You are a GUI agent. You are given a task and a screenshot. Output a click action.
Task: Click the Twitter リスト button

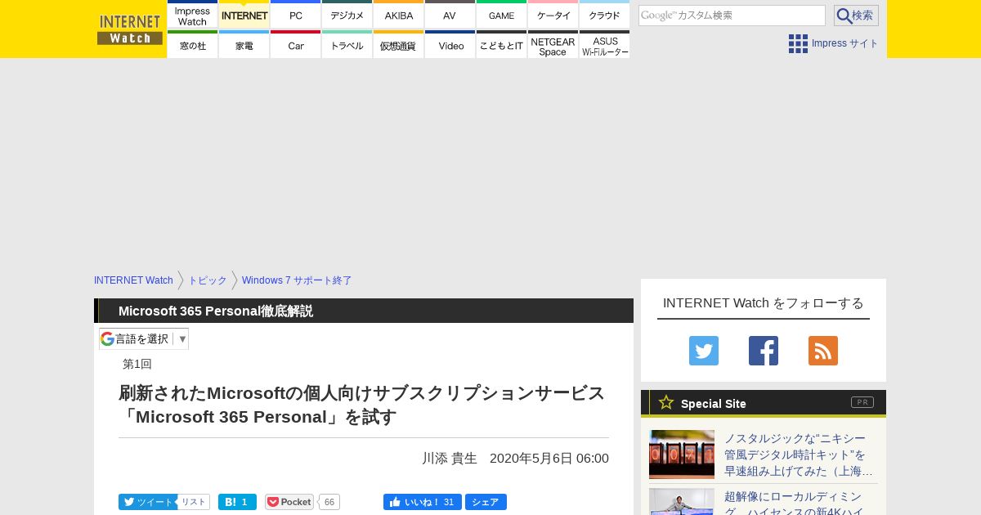tap(193, 502)
